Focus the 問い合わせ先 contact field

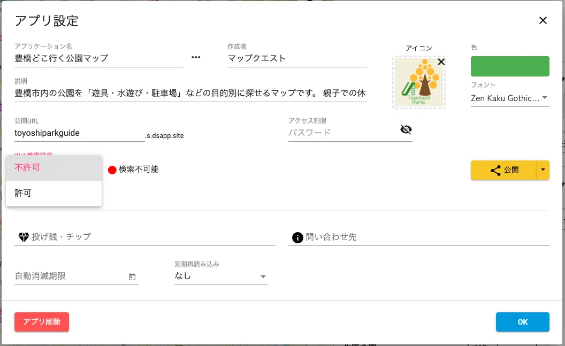(419, 237)
